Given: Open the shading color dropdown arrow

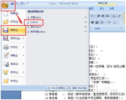Looking at the screenshot, I should point(112,22).
